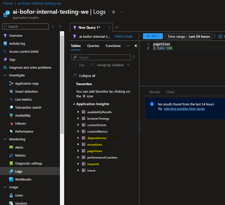Screen dimensions: 225x205
Task: Open Failures page
Action: (20, 123)
